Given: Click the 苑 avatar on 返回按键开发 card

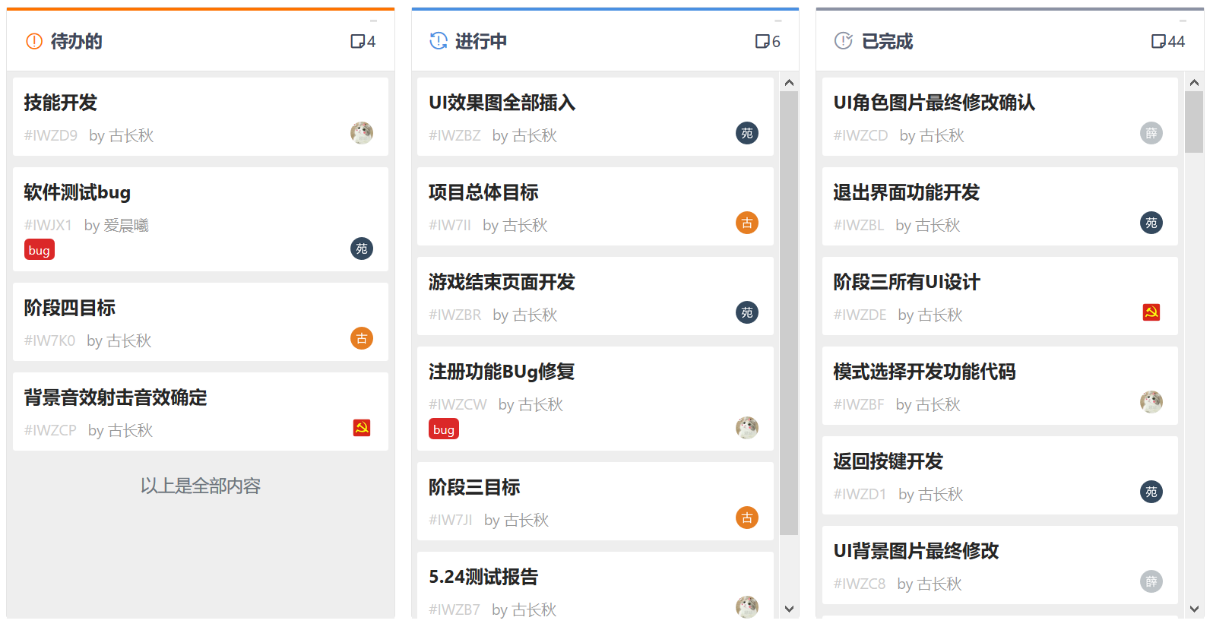Looking at the screenshot, I should (1151, 492).
